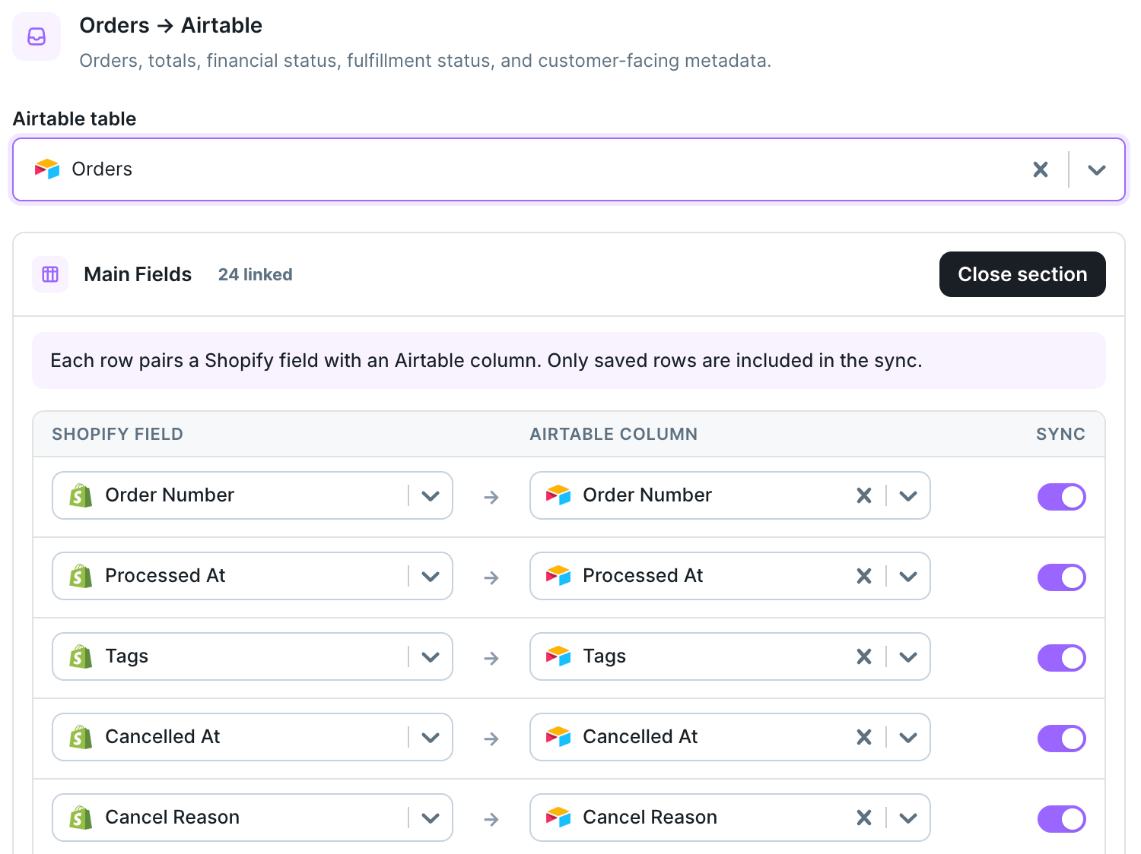1141x854 pixels.
Task: Clear the Order Number Airtable column
Action: pos(864,495)
